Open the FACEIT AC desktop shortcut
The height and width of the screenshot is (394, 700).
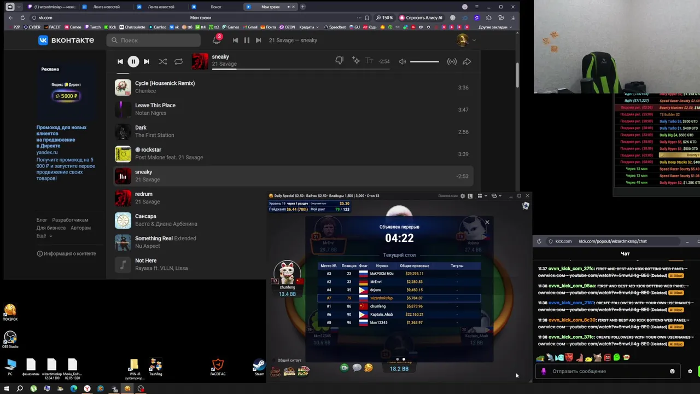click(x=218, y=368)
